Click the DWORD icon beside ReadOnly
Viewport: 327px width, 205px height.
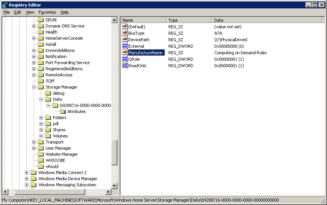click(125, 66)
